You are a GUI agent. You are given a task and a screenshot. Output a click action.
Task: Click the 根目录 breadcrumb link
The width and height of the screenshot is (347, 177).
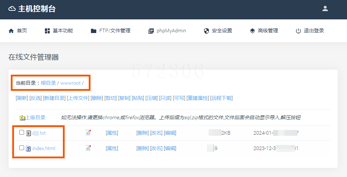[x=48, y=83]
